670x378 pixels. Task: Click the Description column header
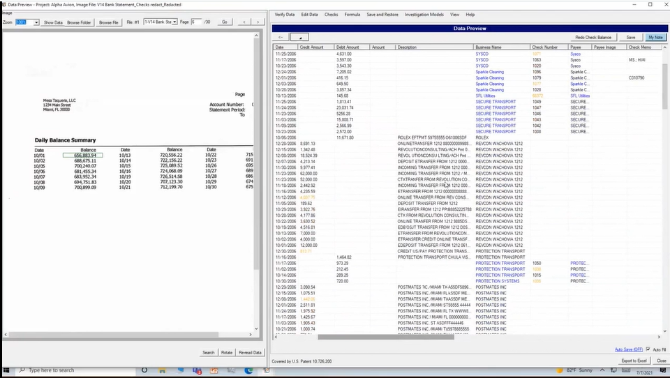coord(435,47)
